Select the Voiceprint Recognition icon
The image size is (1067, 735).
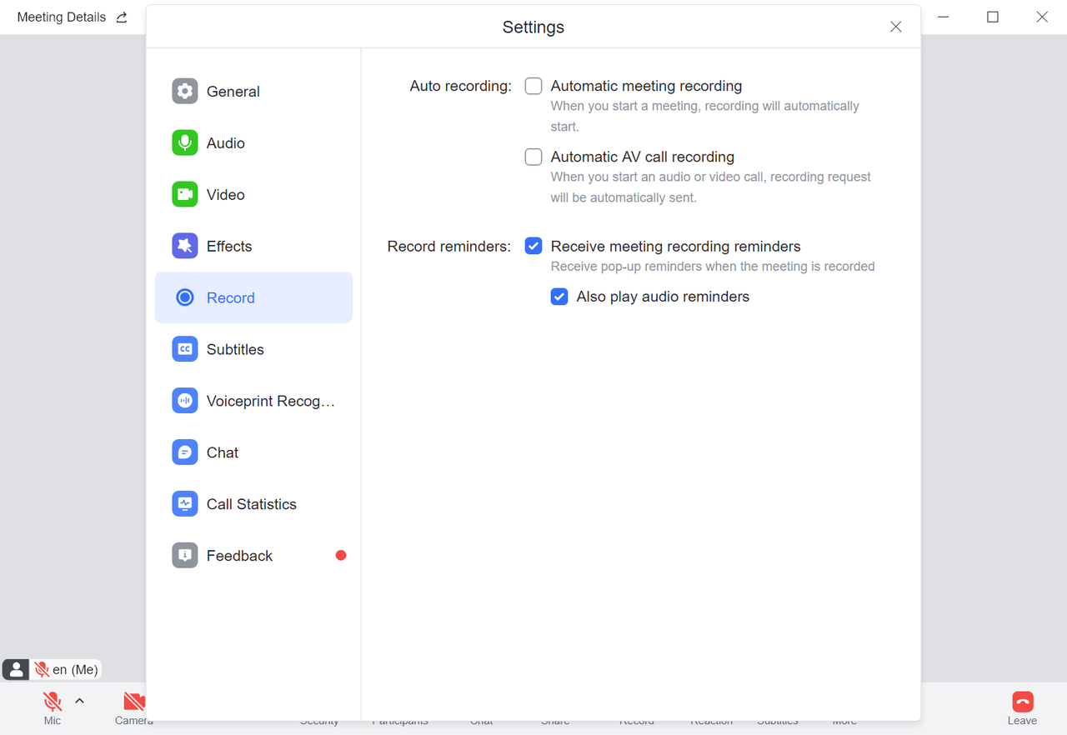point(185,402)
